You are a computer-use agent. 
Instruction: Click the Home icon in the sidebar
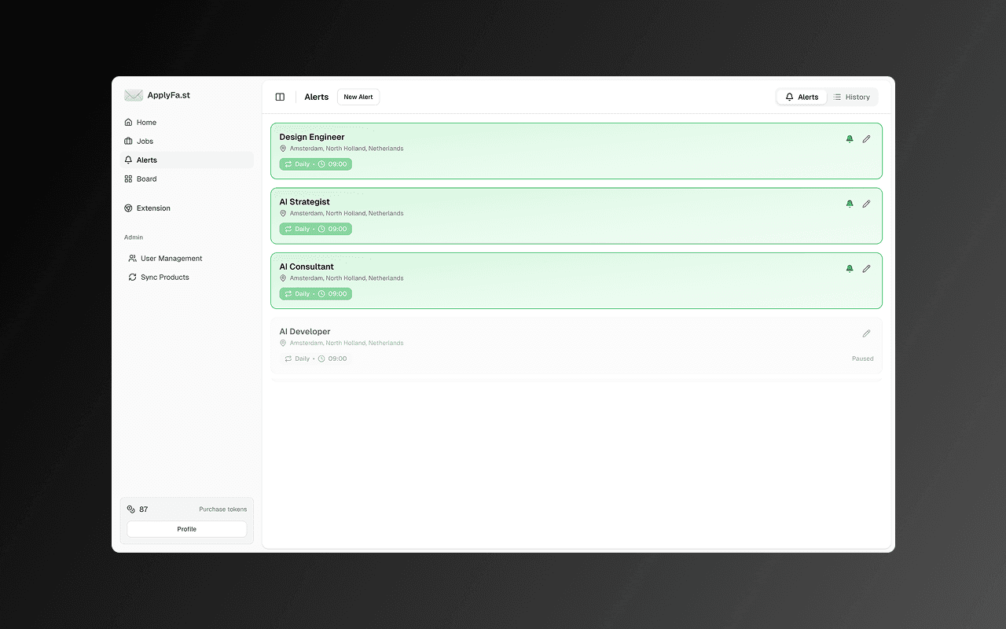tap(127, 122)
